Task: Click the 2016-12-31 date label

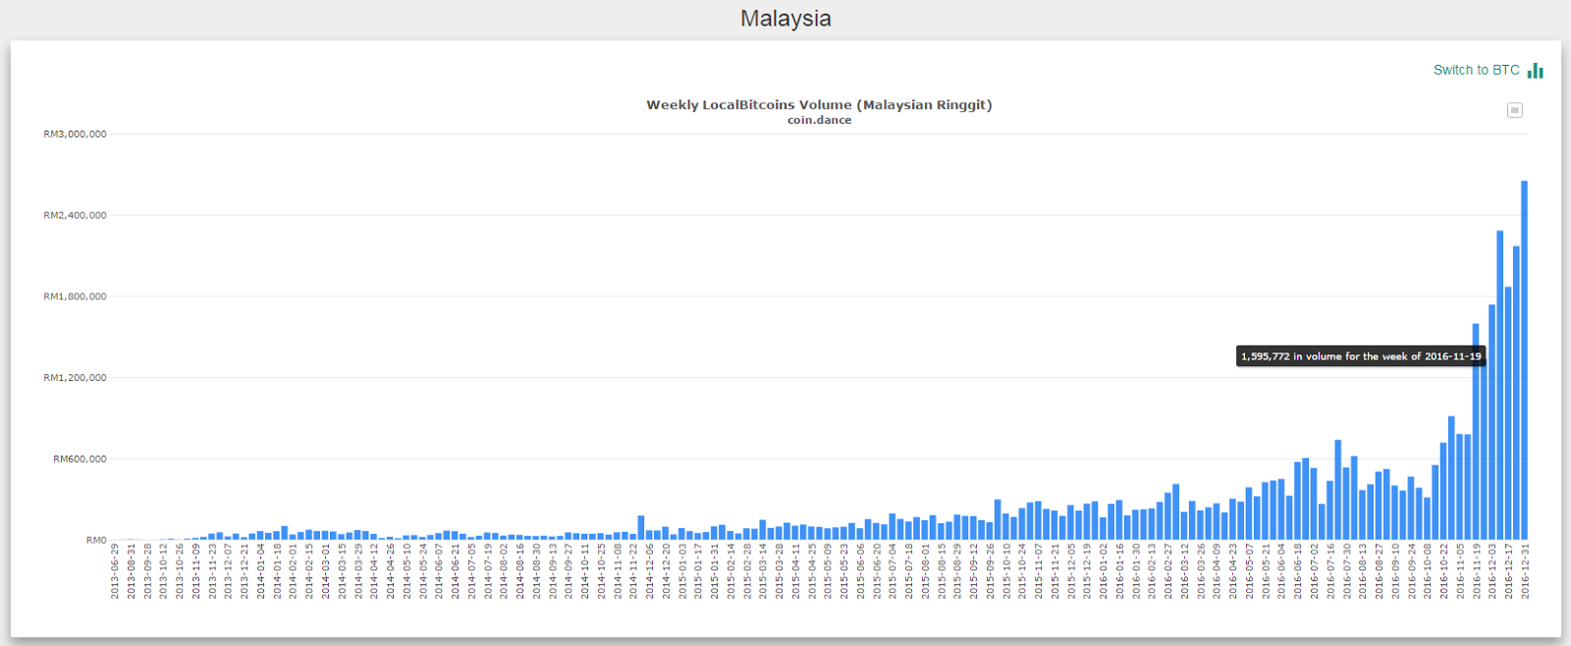Action: [x=1525, y=571]
